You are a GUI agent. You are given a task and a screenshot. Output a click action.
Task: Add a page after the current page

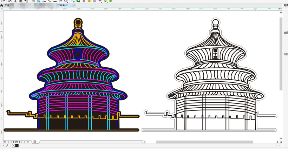point(28,142)
